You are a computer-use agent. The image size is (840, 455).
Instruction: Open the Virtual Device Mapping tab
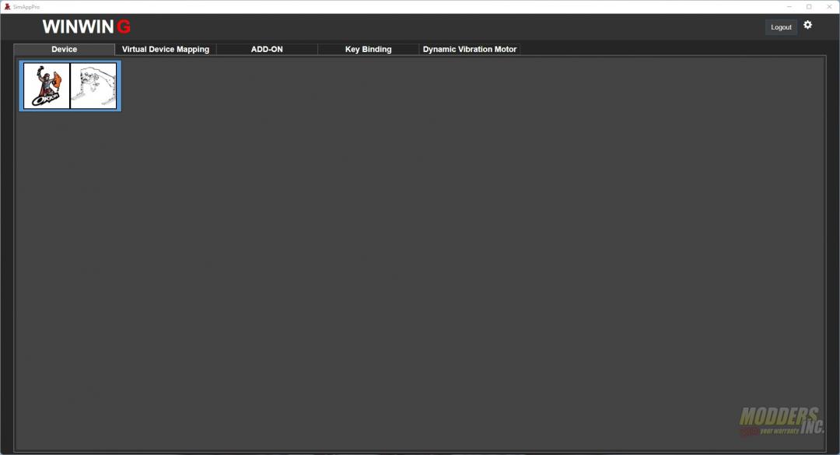[166, 49]
